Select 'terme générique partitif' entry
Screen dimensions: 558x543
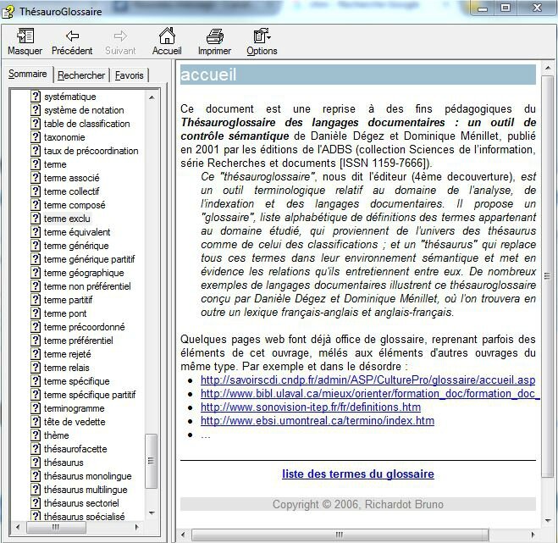[89, 259]
